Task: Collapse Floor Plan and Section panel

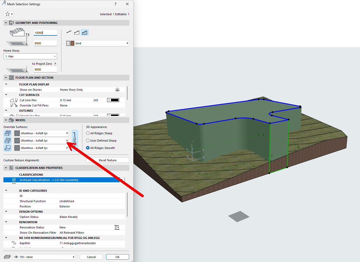Action: tap(6, 78)
